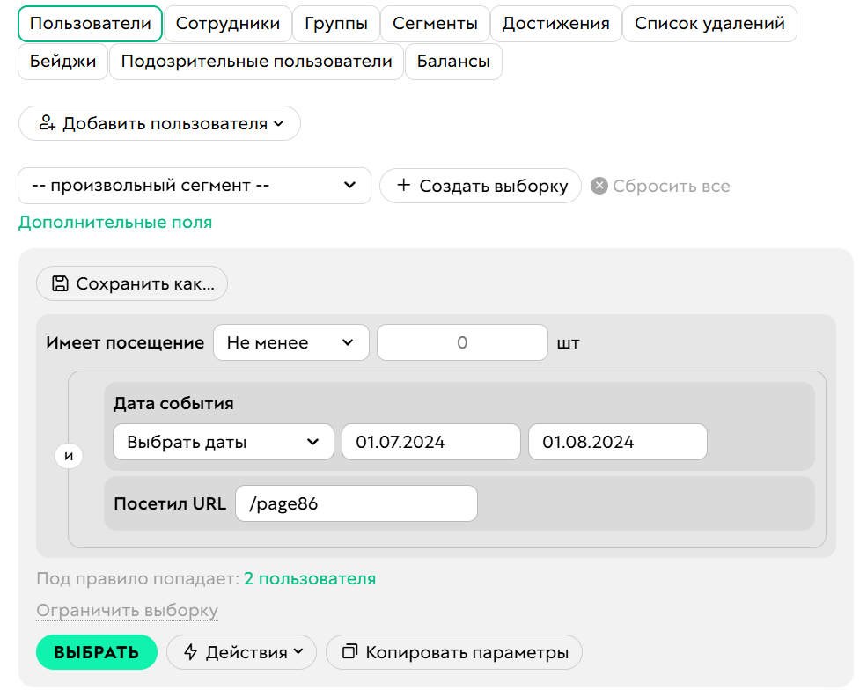Select the Сегменты tab
The image size is (867, 690).
coord(435,24)
